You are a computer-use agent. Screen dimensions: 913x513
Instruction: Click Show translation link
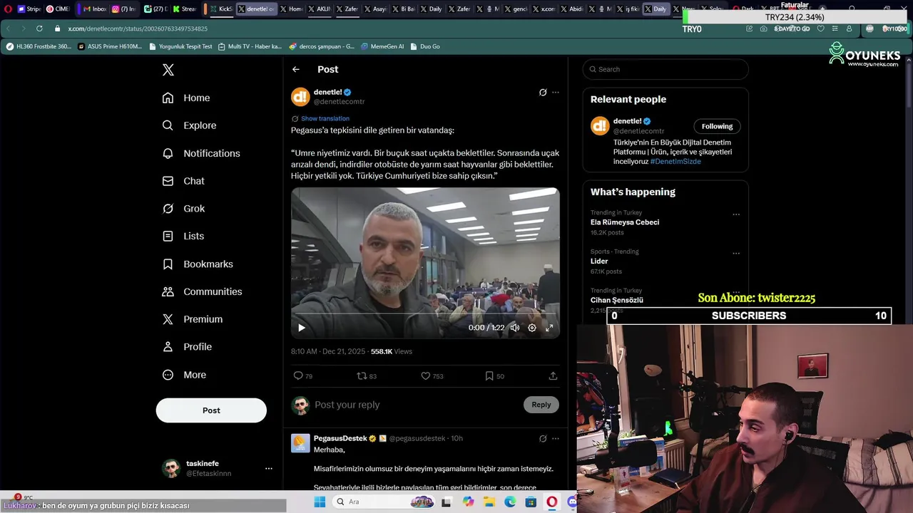click(x=325, y=118)
